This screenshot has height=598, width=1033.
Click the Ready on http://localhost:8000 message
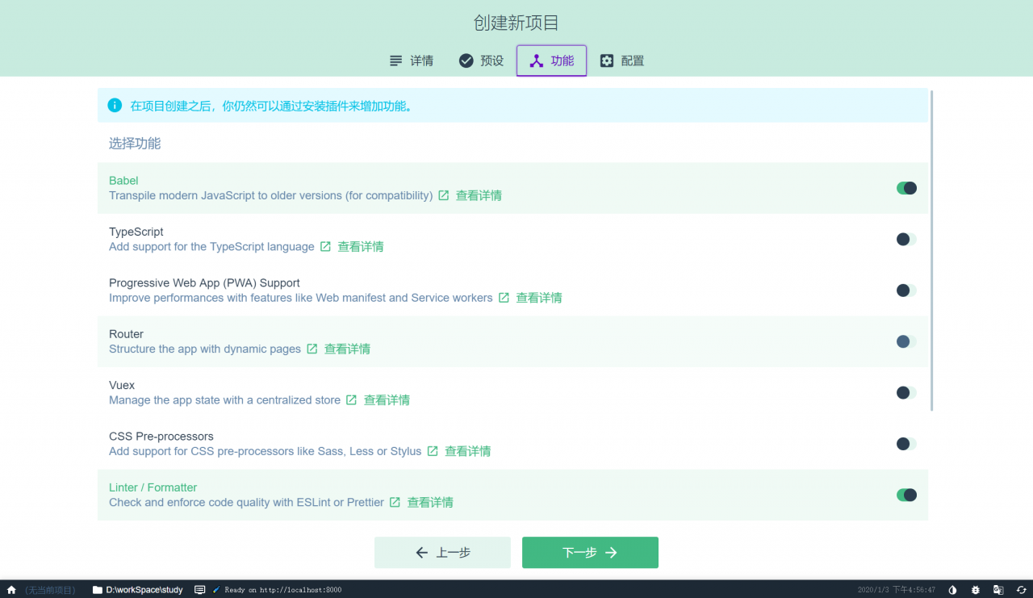282,590
